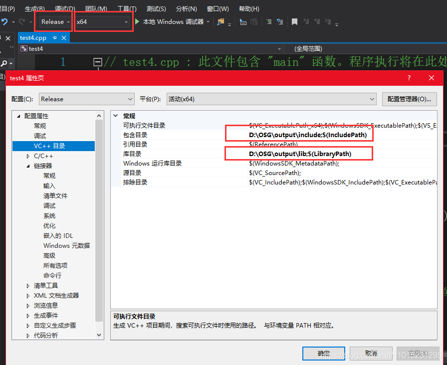Image resolution: width=447 pixels, height=365 pixels.
Task: Collapse the code outline at line 1
Action: point(98,62)
